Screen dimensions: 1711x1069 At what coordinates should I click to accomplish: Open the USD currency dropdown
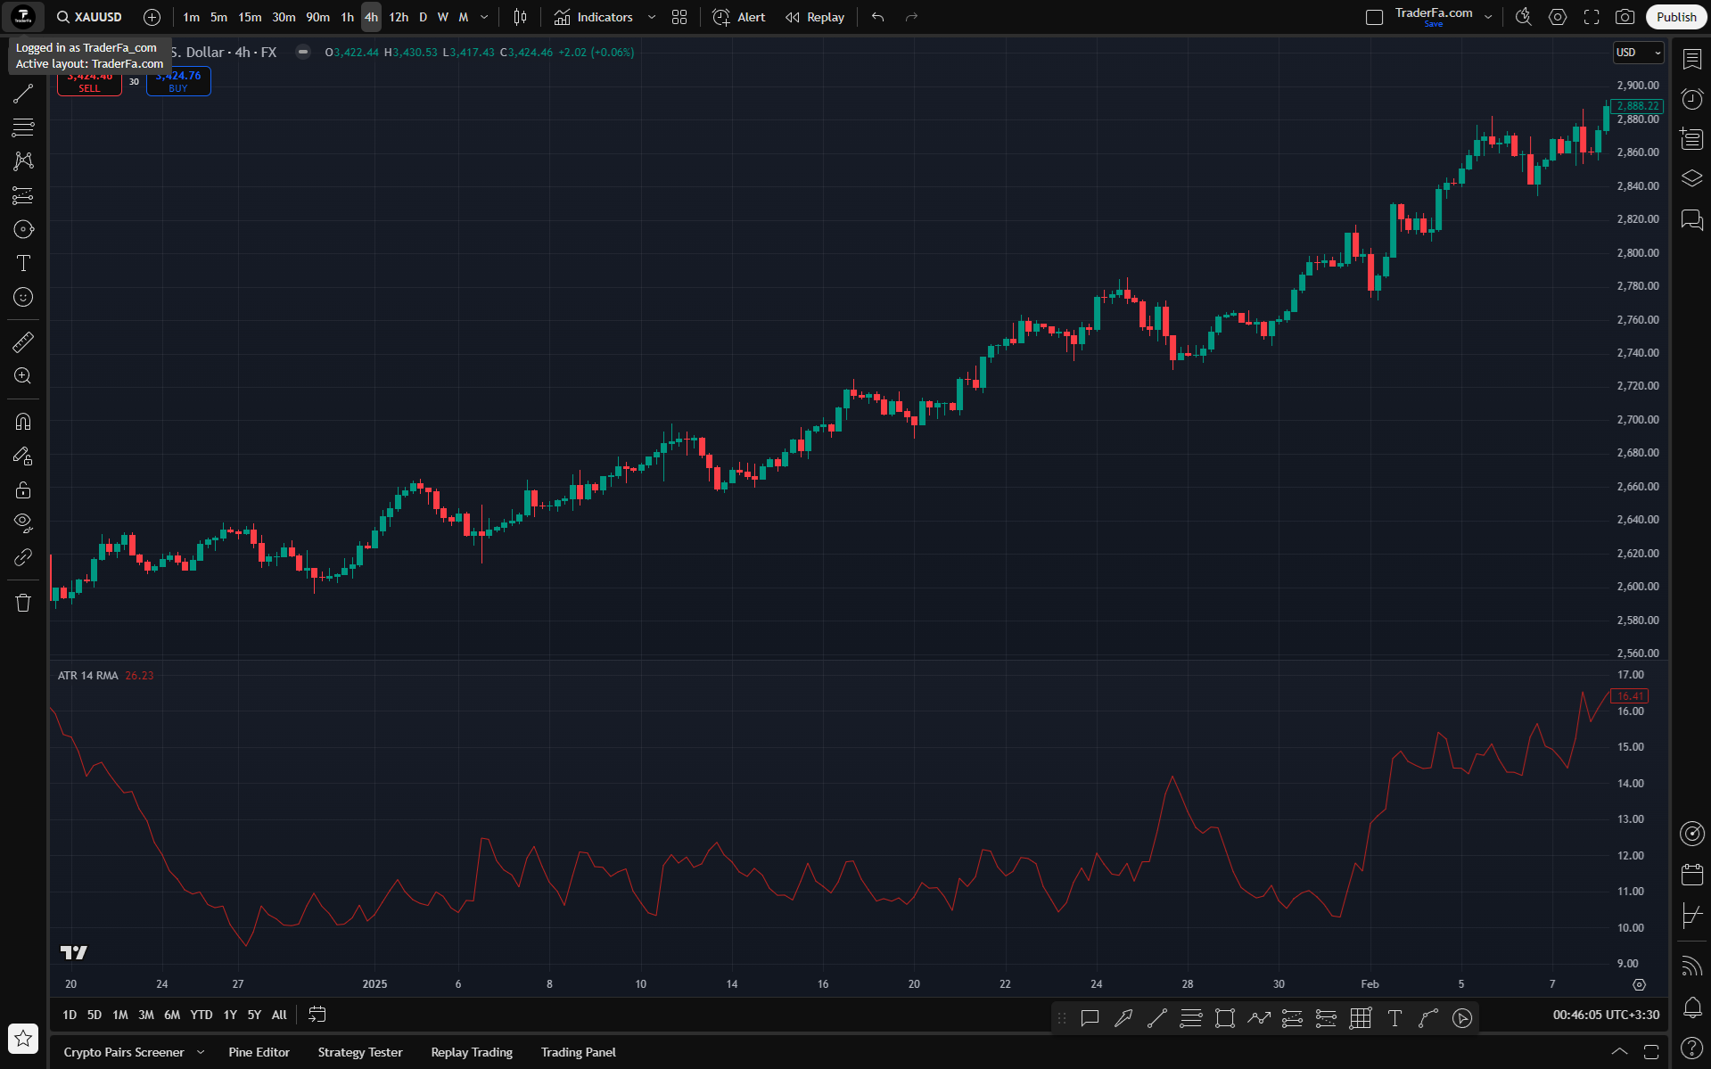click(1639, 53)
